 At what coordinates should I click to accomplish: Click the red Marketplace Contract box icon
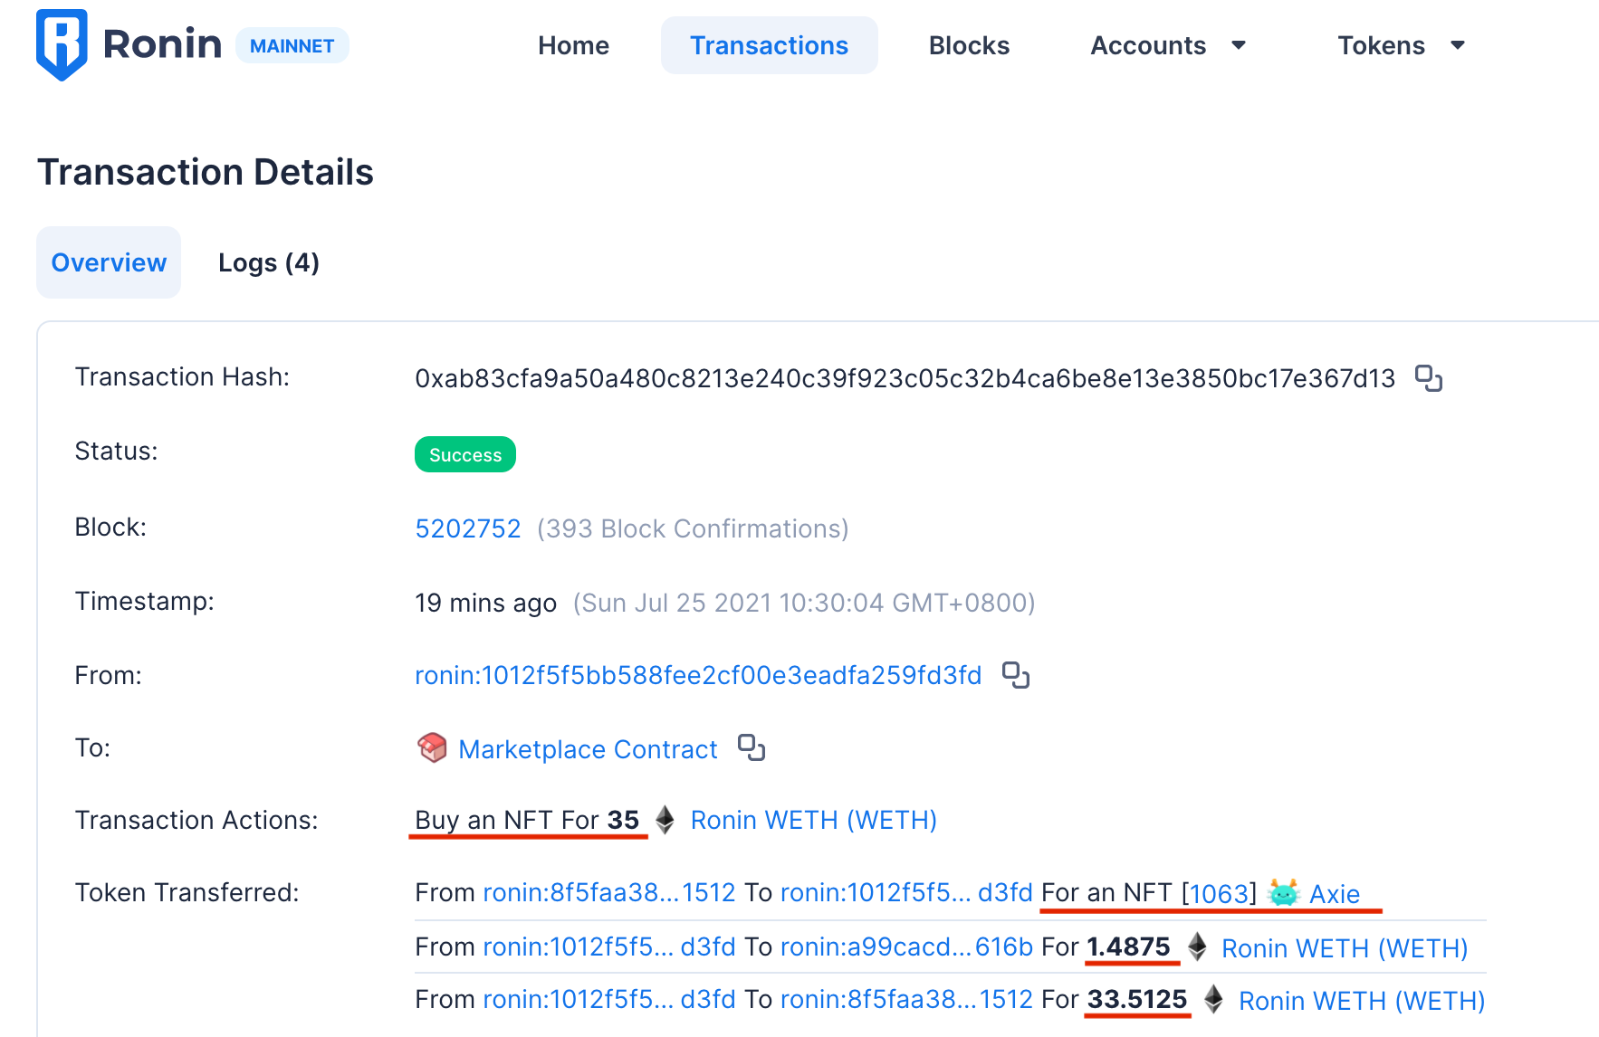coord(432,747)
